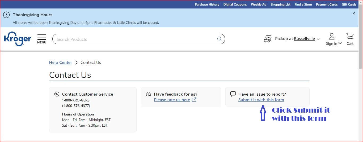Viewport: 363px width, 142px height.
Task: Open Payment Cards
Action: click(x=327, y=5)
